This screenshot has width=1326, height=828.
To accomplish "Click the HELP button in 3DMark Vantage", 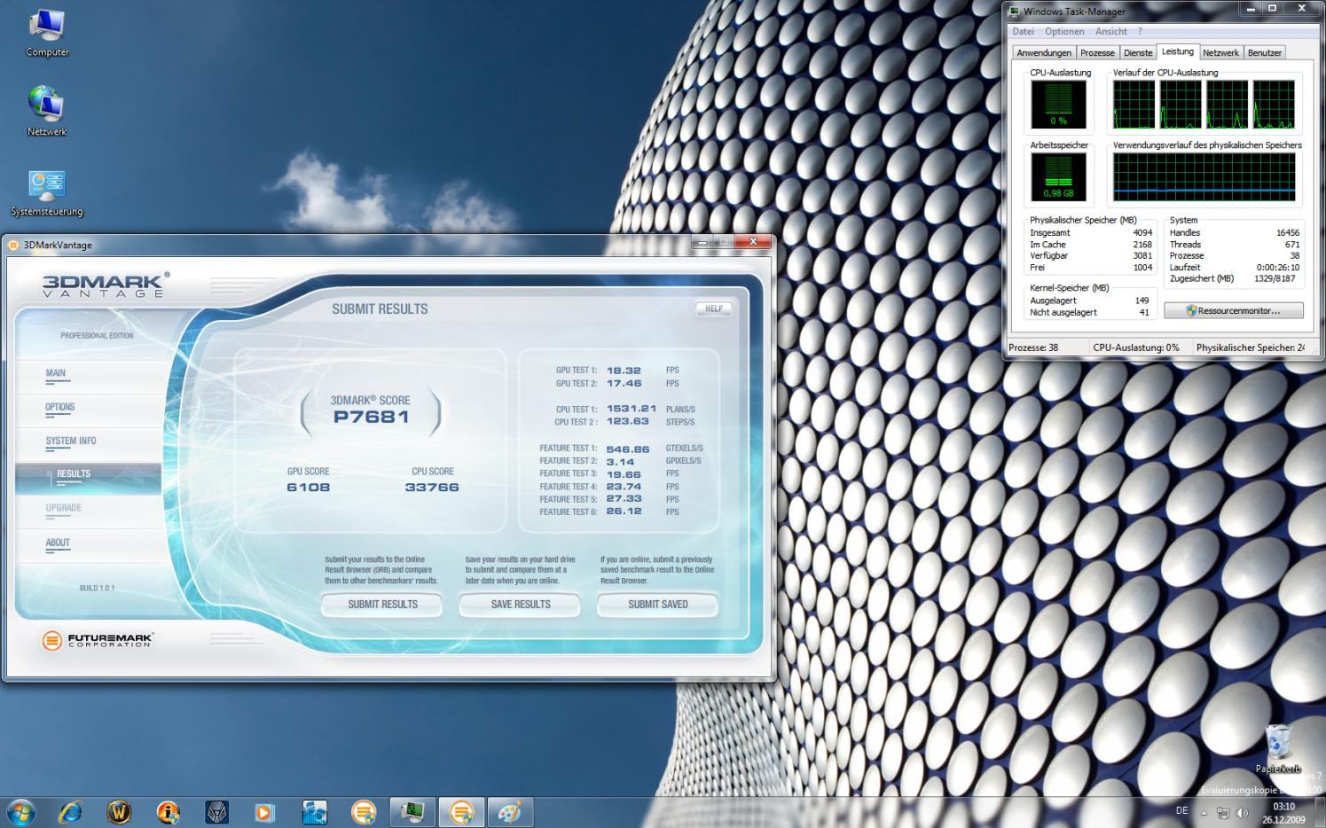I will tap(713, 309).
